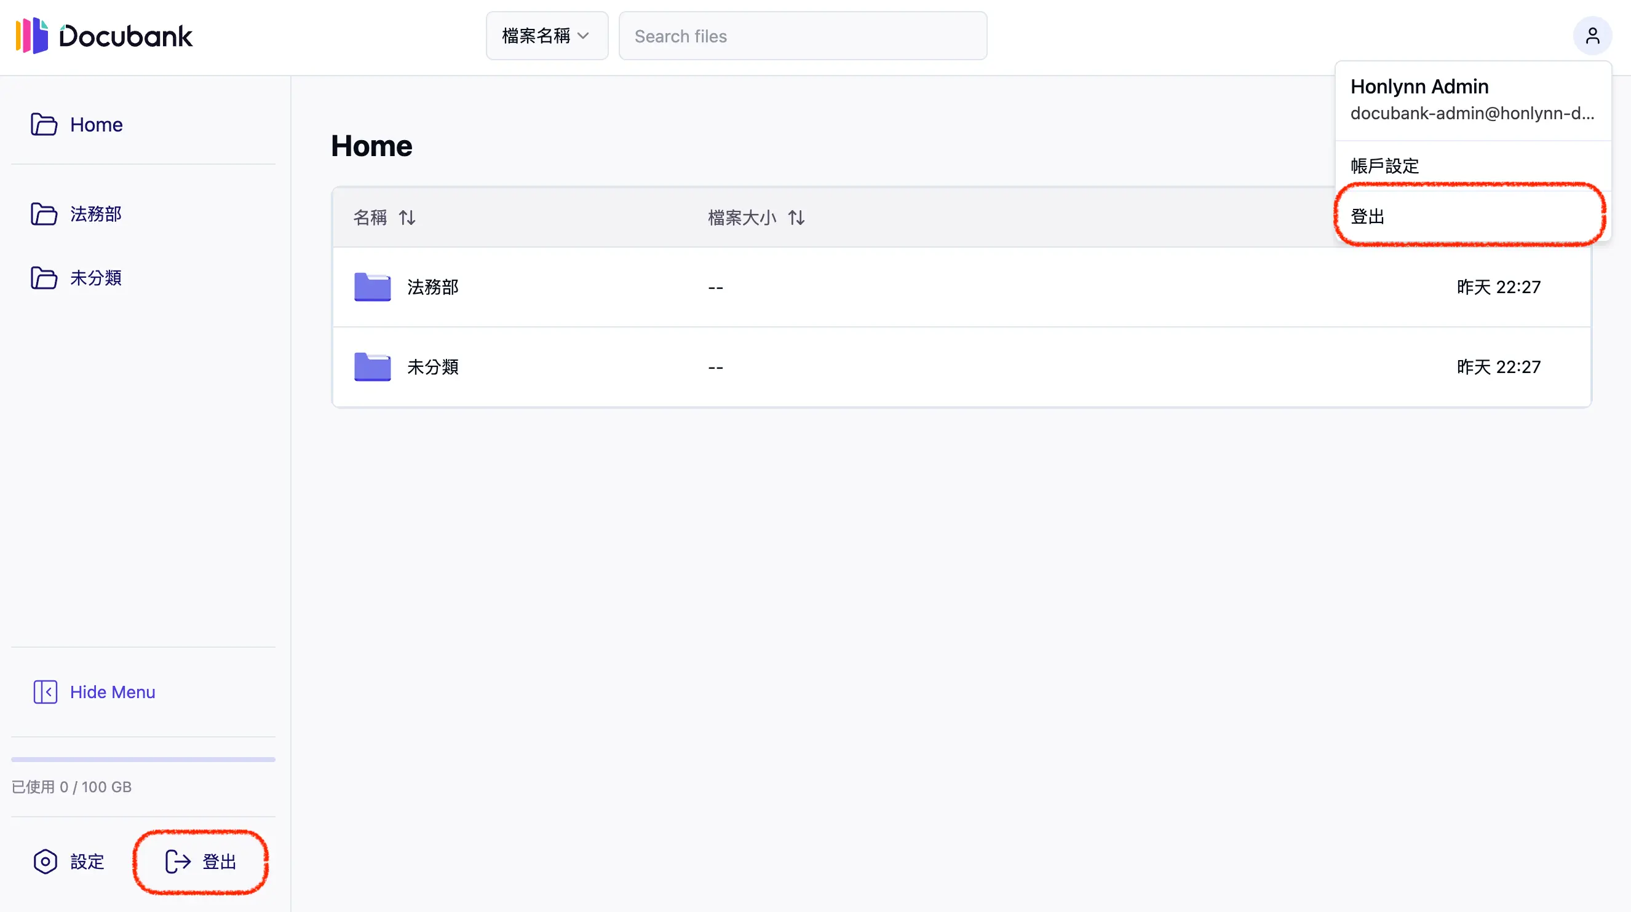Collapse sidebar with Hide Menu
The image size is (1631, 912).
tap(112, 692)
